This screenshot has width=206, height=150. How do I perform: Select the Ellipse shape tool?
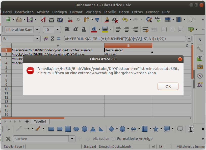point(76,129)
